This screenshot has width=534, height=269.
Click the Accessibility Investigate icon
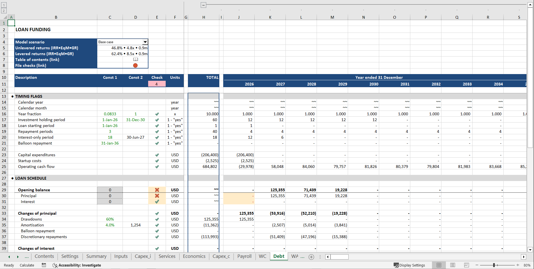point(55,265)
